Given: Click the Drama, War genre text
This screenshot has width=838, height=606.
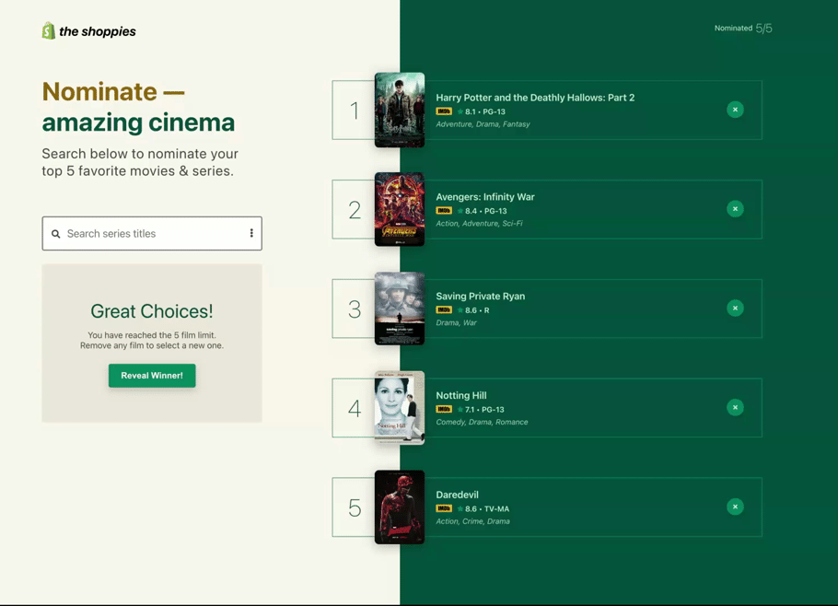Looking at the screenshot, I should click(x=456, y=323).
